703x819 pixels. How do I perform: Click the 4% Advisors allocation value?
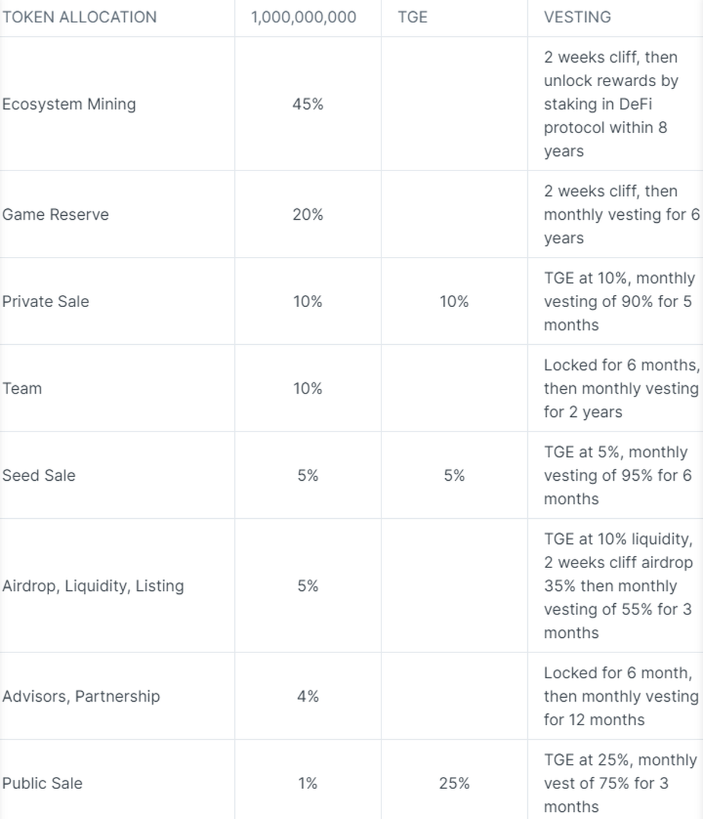tap(308, 696)
